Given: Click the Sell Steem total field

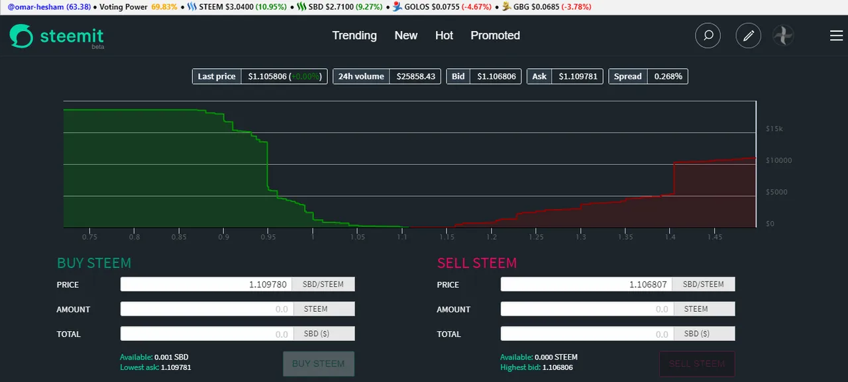Looking at the screenshot, I should pyautogui.click(x=586, y=334).
